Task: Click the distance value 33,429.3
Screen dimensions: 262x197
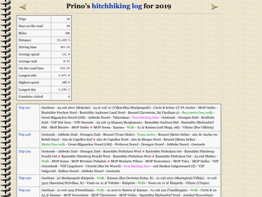Action: click(64, 40)
